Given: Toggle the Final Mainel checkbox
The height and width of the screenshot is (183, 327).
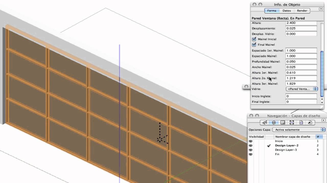Looking at the screenshot, I should point(254,45).
